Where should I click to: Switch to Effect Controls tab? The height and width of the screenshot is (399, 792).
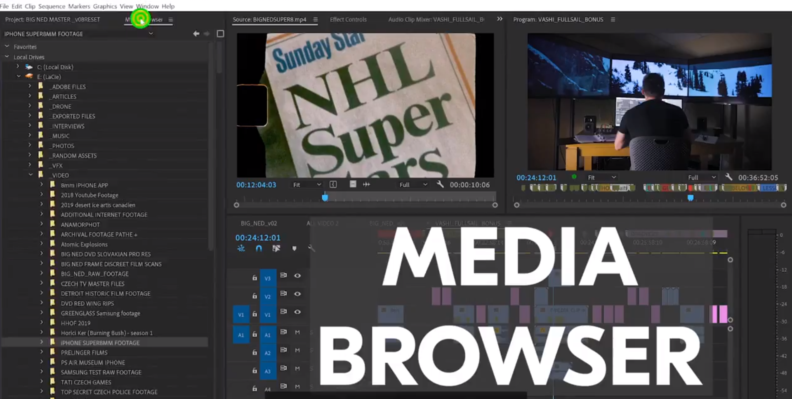click(x=348, y=19)
